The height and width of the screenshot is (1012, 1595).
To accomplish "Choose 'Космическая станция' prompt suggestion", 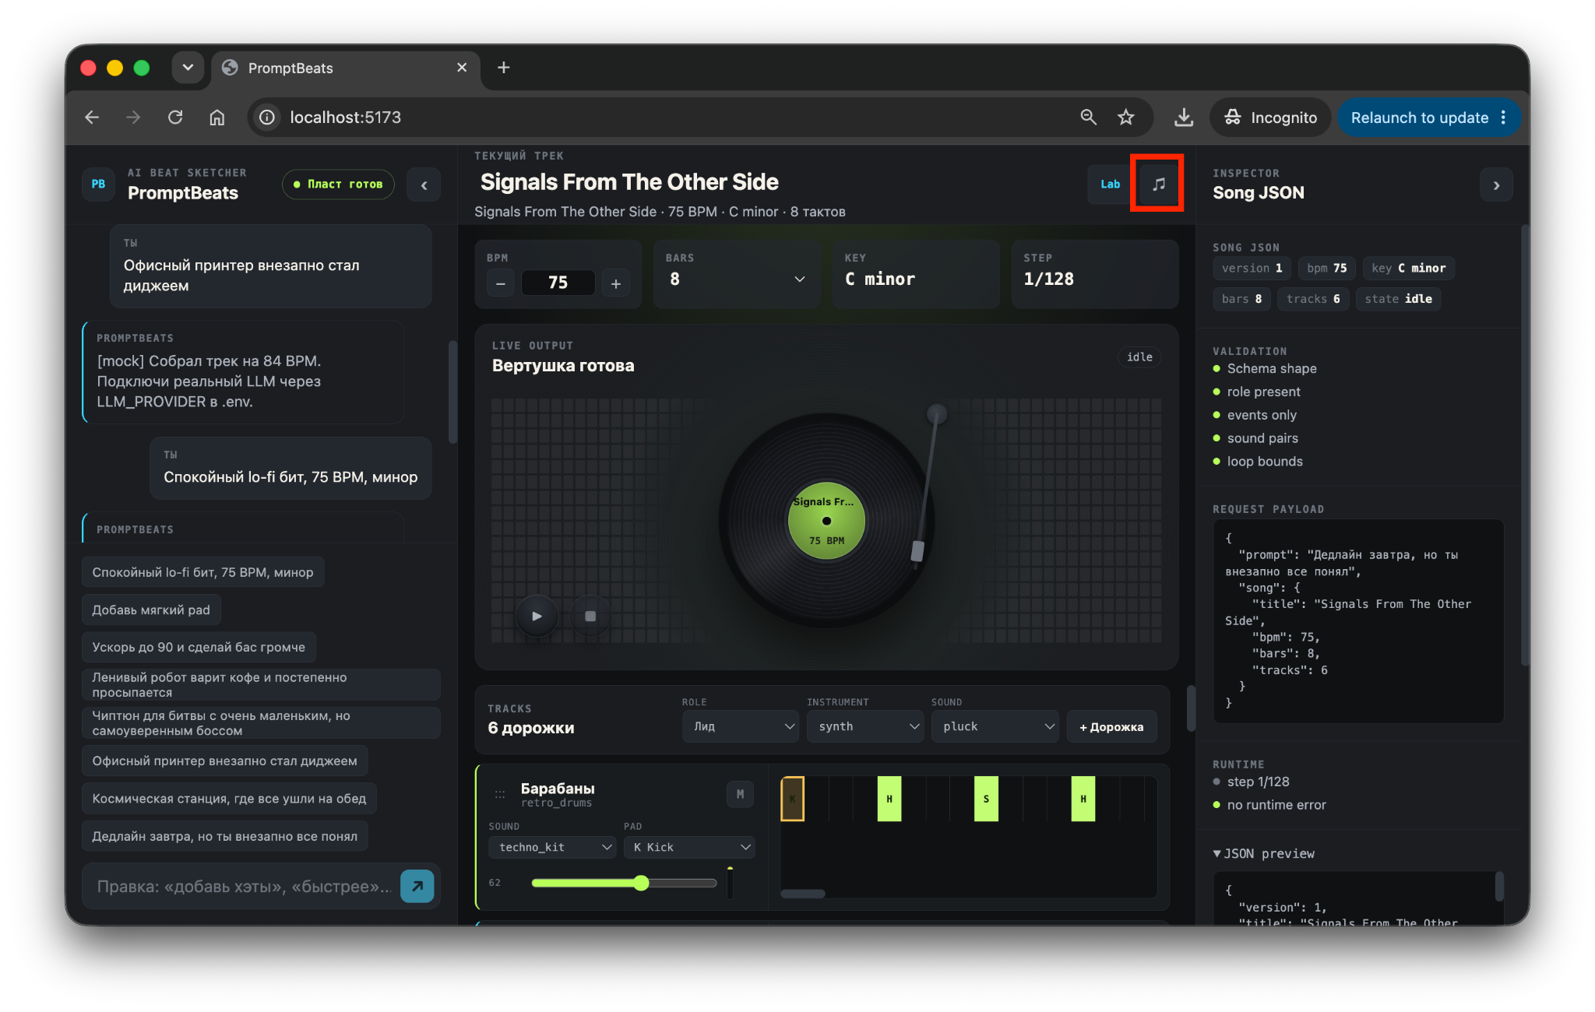I will (229, 798).
